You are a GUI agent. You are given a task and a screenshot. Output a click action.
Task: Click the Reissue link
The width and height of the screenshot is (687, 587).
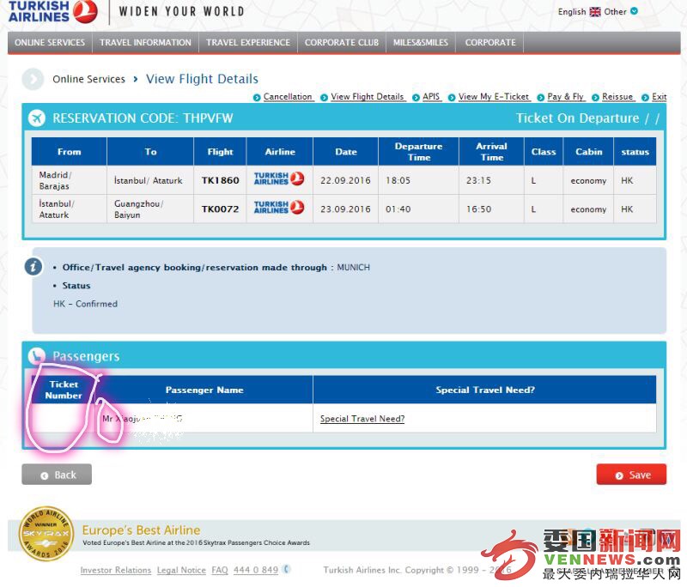click(x=617, y=97)
